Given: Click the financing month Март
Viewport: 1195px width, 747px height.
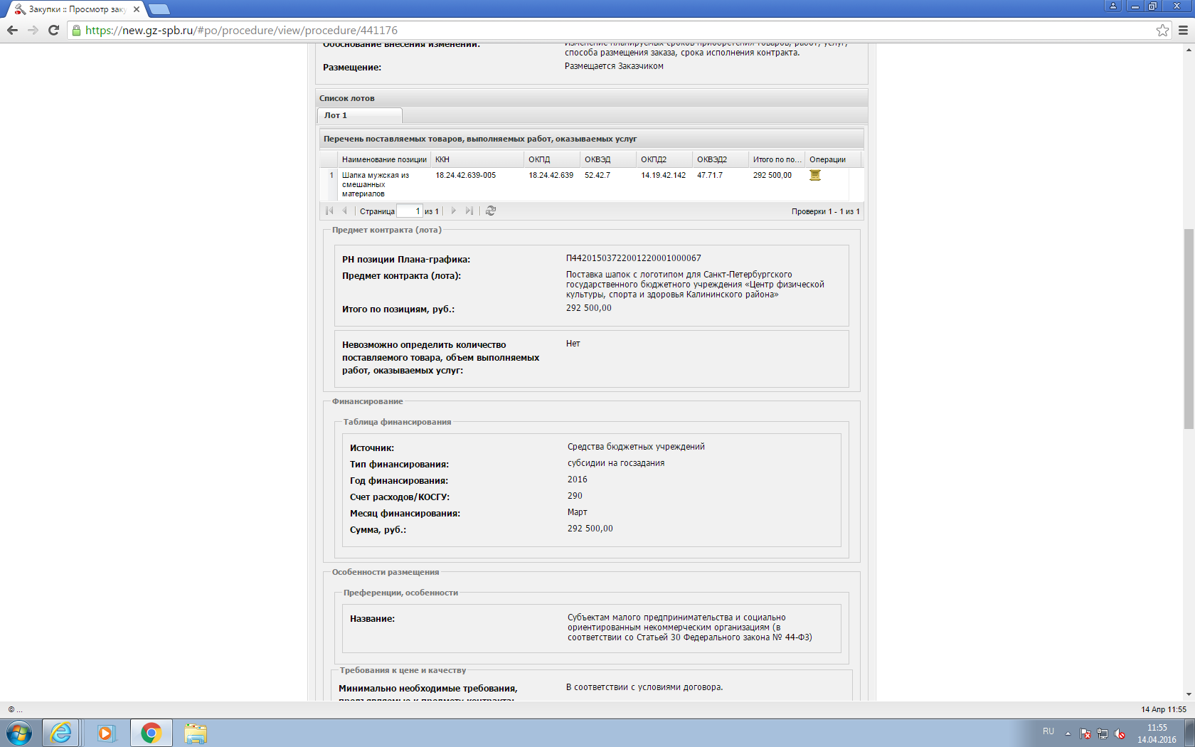Looking at the screenshot, I should (578, 512).
